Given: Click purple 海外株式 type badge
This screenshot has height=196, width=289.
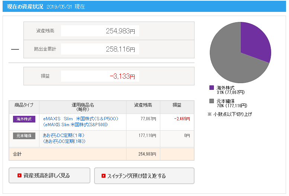Looking at the screenshot, I should tap(24, 119).
